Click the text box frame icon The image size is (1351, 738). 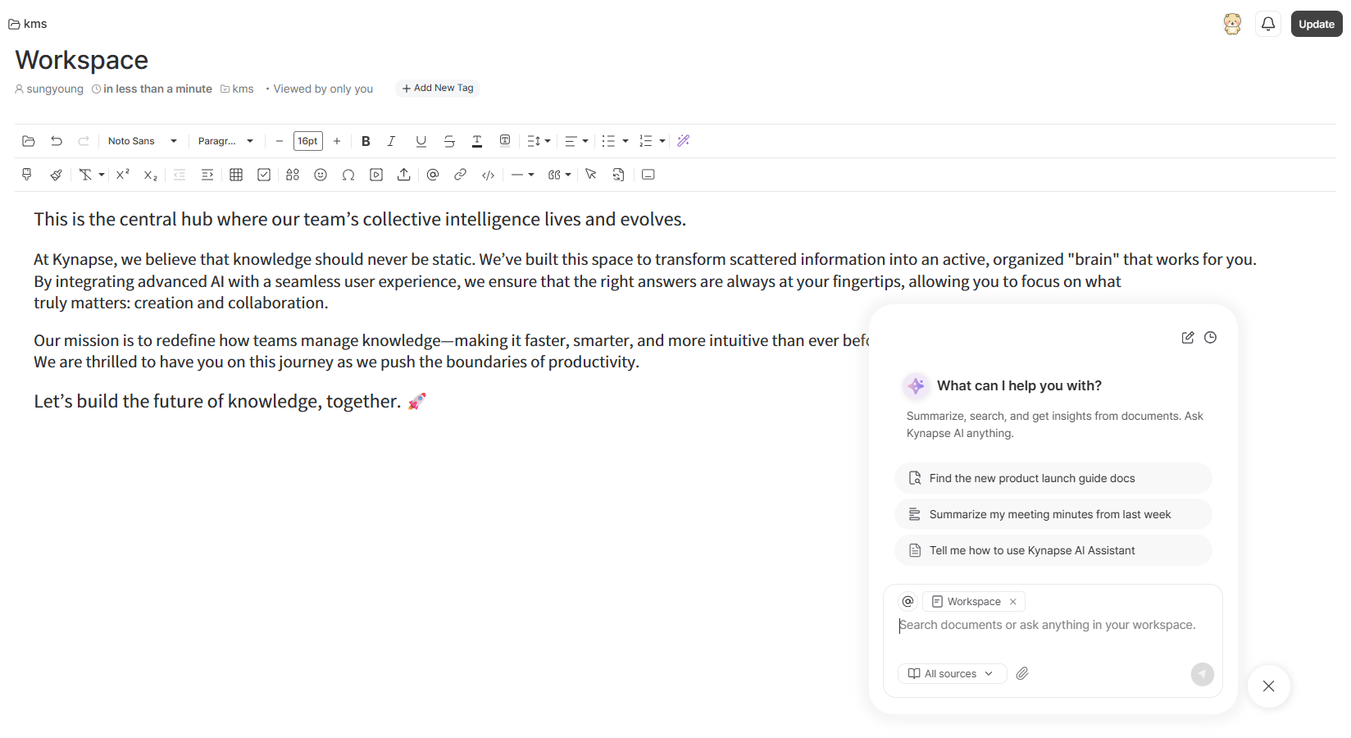click(x=648, y=175)
